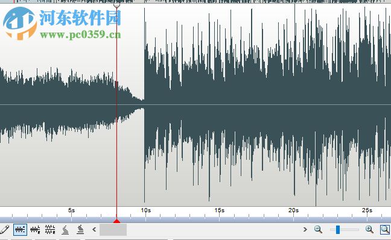Viewport: 391px width, 240px height.
Task: Zoom in with the plus magnifier
Action: click(x=369, y=229)
